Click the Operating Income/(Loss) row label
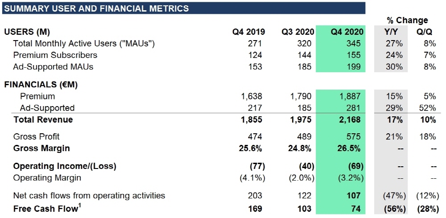The height and width of the screenshot is (218, 446). [65, 166]
